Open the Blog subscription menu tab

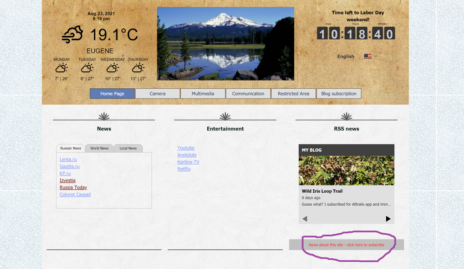[x=339, y=93]
